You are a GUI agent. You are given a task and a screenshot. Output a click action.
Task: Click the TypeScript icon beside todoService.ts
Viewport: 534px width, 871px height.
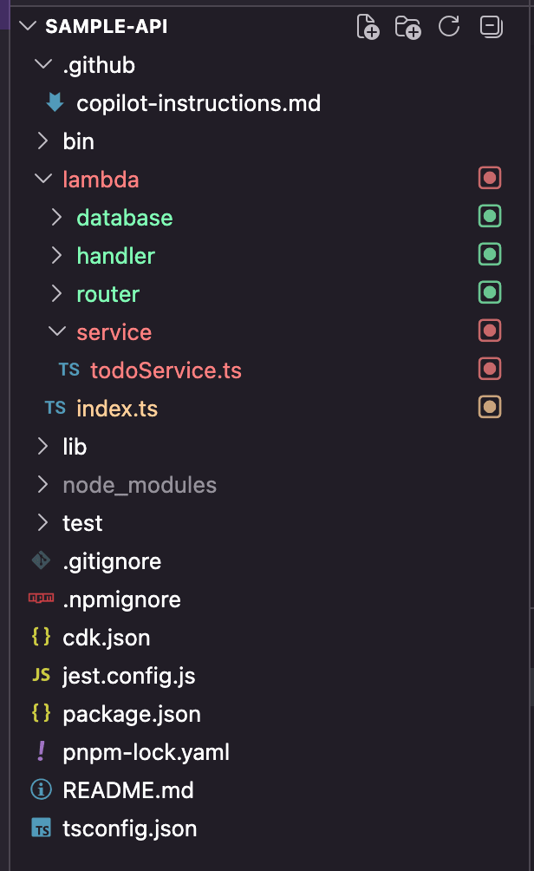pos(68,370)
